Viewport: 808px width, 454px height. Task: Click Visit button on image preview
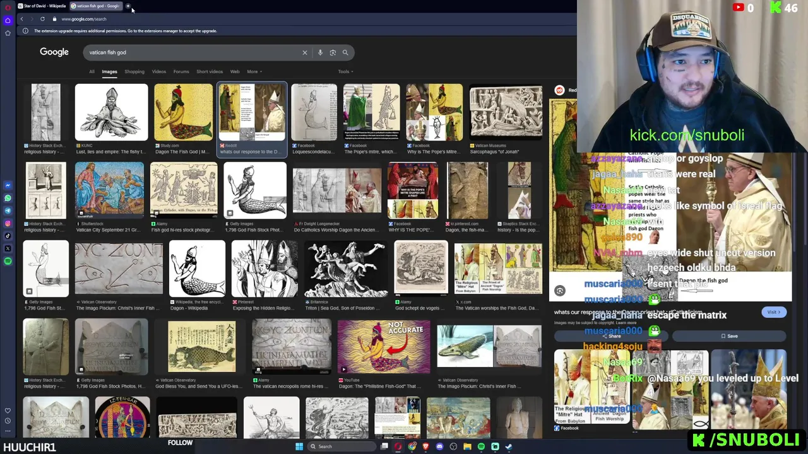click(x=773, y=312)
